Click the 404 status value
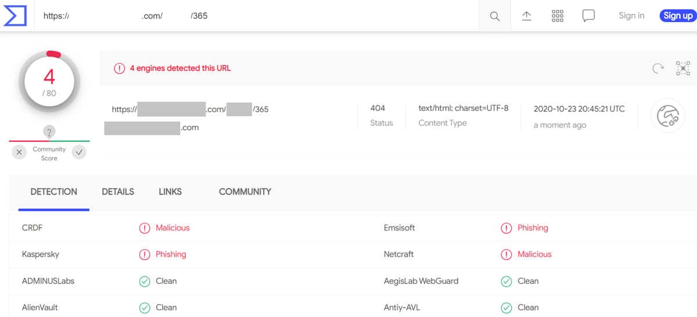Image resolution: width=697 pixels, height=317 pixels. (x=378, y=108)
